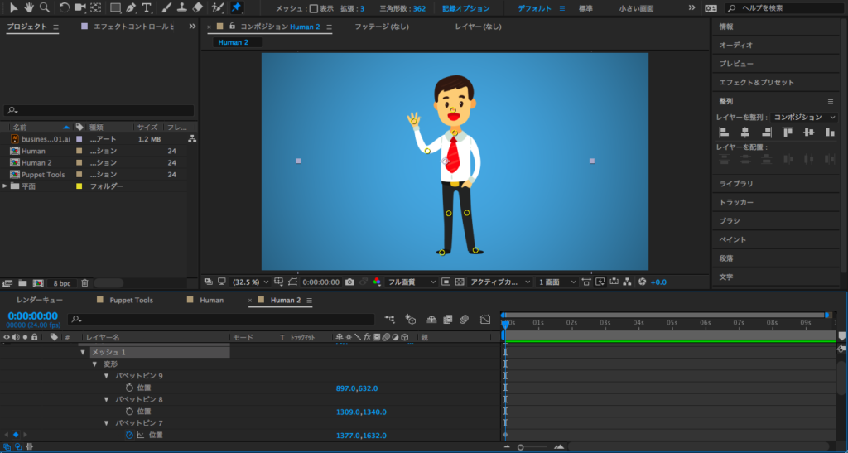The height and width of the screenshot is (453, 848).
Task: Select the Eraser tool
Action: click(x=197, y=7)
